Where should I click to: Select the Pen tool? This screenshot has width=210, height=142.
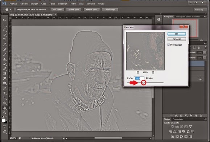pos(5,88)
